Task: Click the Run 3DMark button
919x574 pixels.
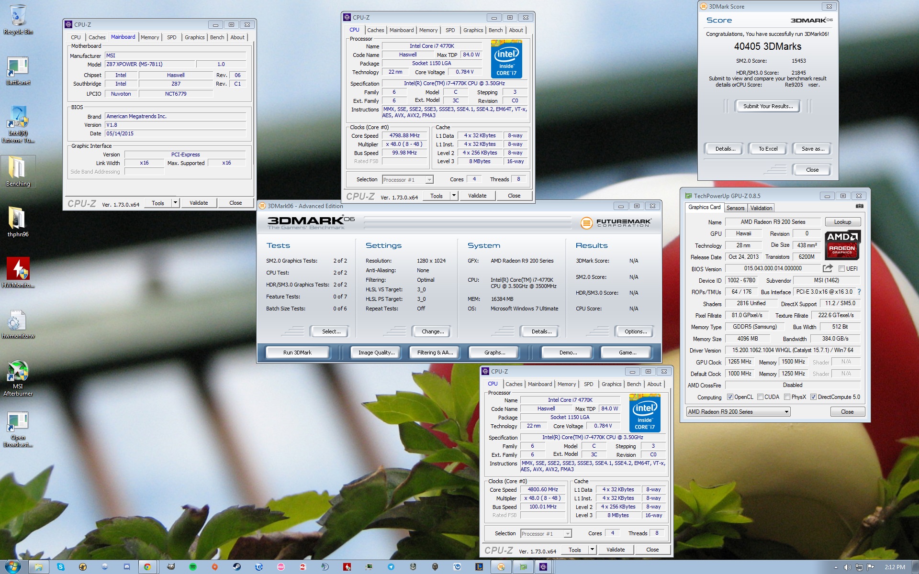Action: (x=297, y=353)
